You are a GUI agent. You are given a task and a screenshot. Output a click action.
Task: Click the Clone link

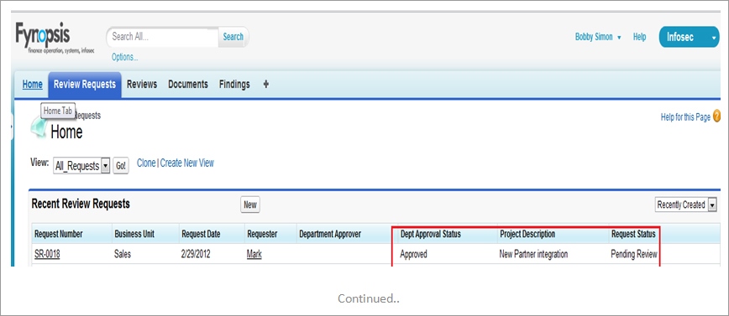pyautogui.click(x=146, y=163)
